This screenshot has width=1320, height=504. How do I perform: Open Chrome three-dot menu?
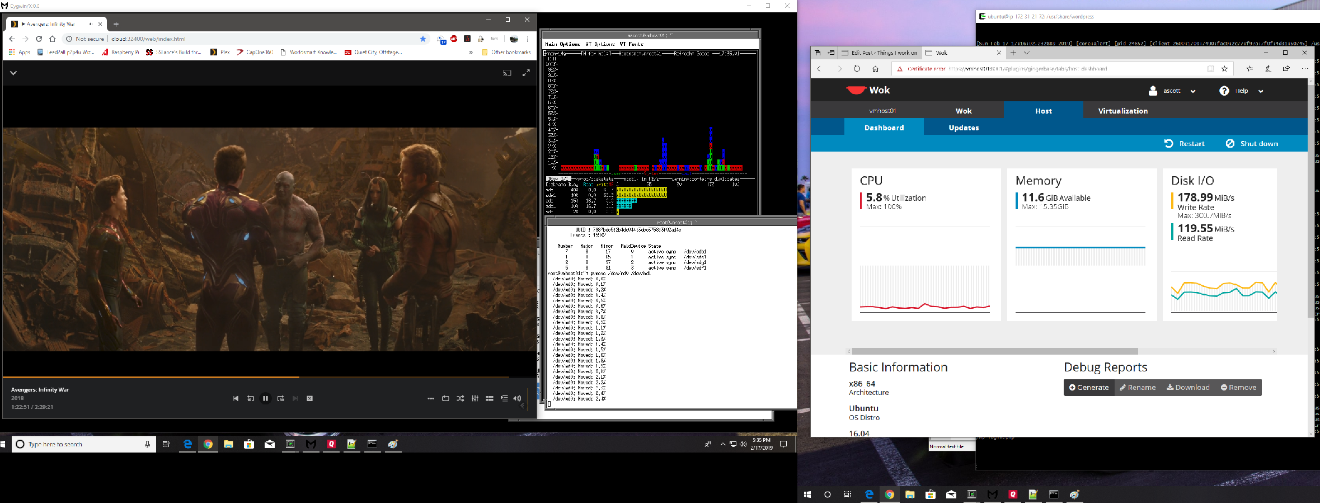[528, 39]
